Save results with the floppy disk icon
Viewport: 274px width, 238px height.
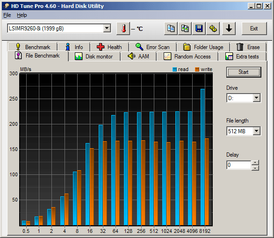pos(199,29)
